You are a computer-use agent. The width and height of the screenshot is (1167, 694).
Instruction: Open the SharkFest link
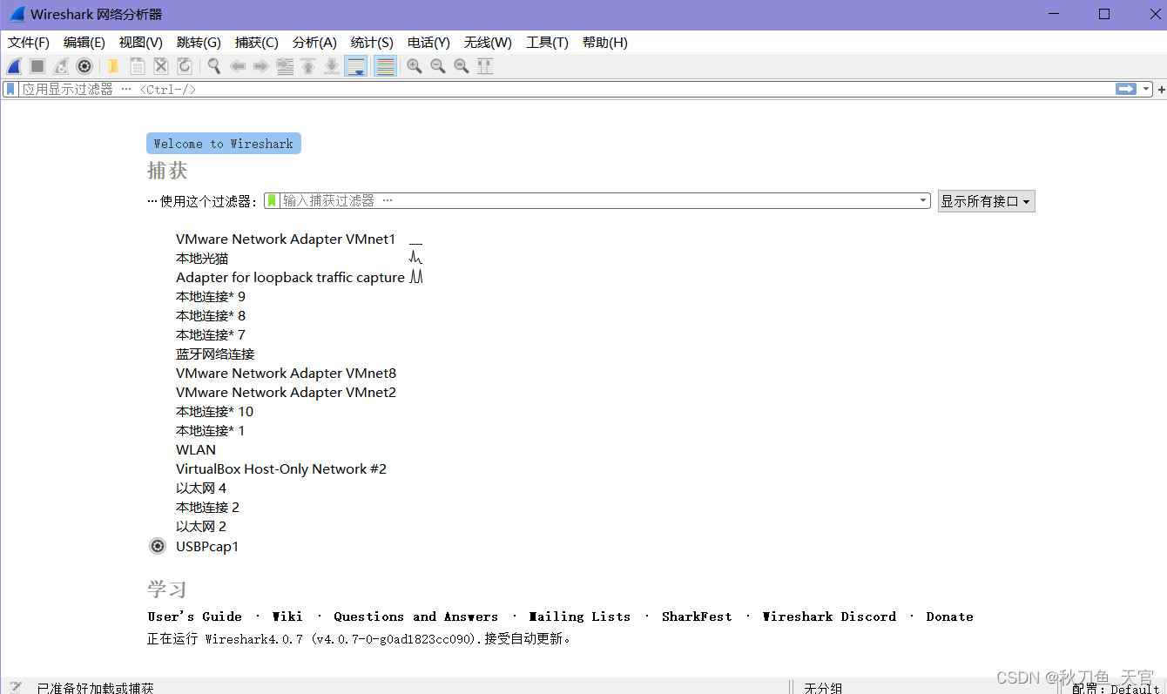pos(697,617)
